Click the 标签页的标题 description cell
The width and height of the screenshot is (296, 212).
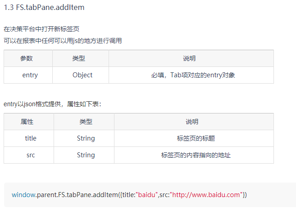[194, 138]
